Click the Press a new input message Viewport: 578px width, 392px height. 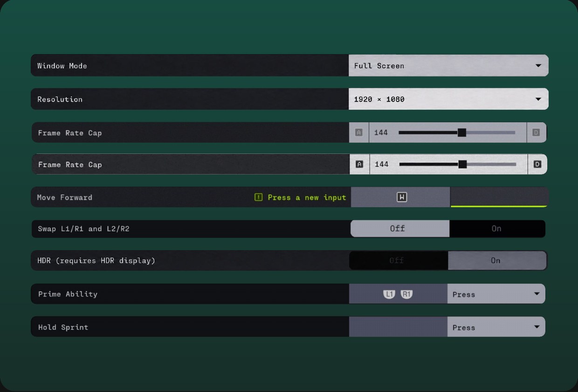coord(307,197)
